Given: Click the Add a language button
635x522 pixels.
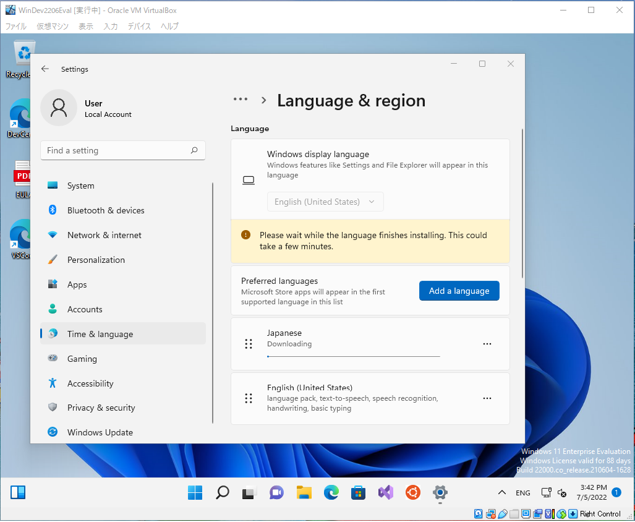Looking at the screenshot, I should pos(459,291).
